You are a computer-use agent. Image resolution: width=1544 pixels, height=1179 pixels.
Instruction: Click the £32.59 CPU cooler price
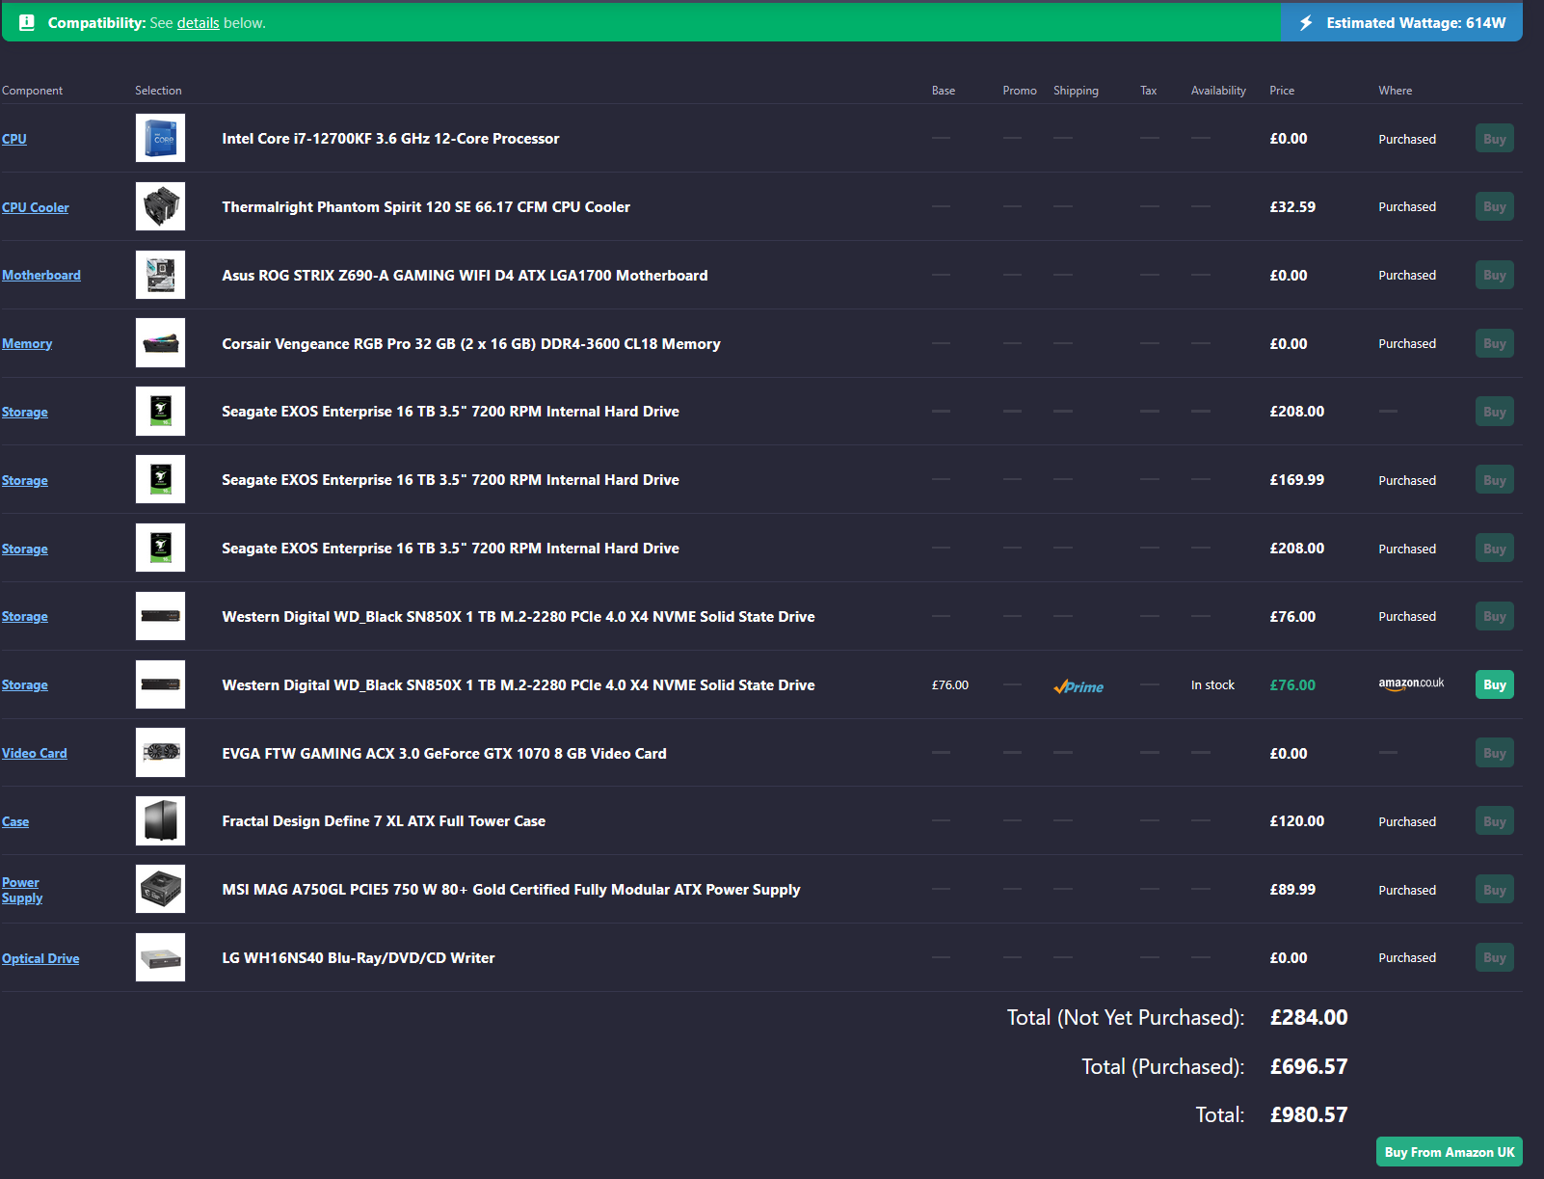pos(1292,207)
